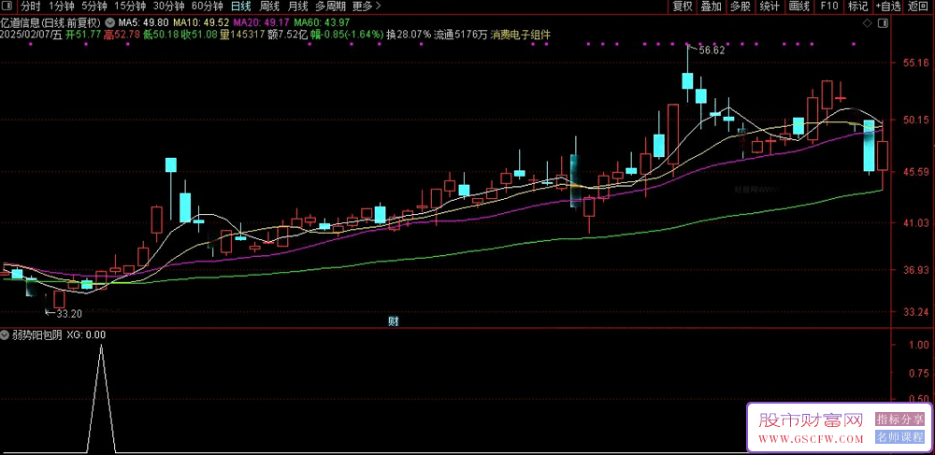
Task: Click the 消费电子组件 sector link
Action: pos(521,35)
